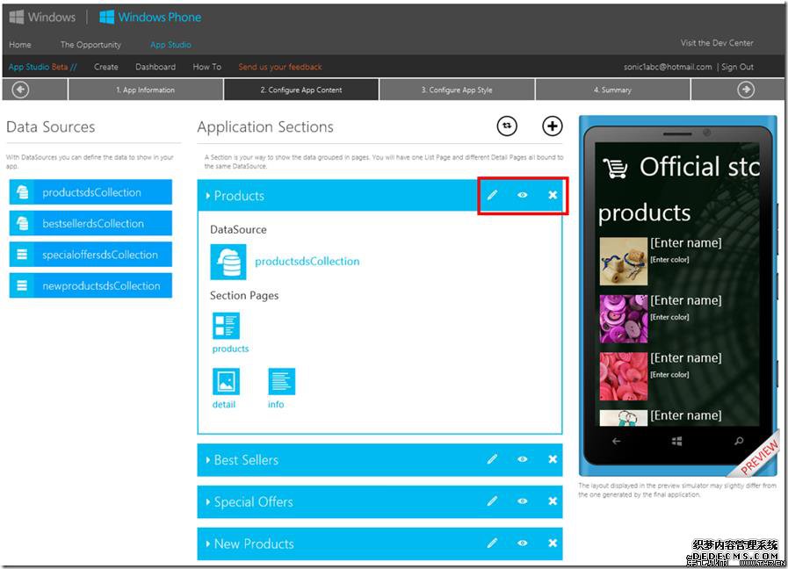Click the productsdsCollection link in Products section

pos(307,262)
